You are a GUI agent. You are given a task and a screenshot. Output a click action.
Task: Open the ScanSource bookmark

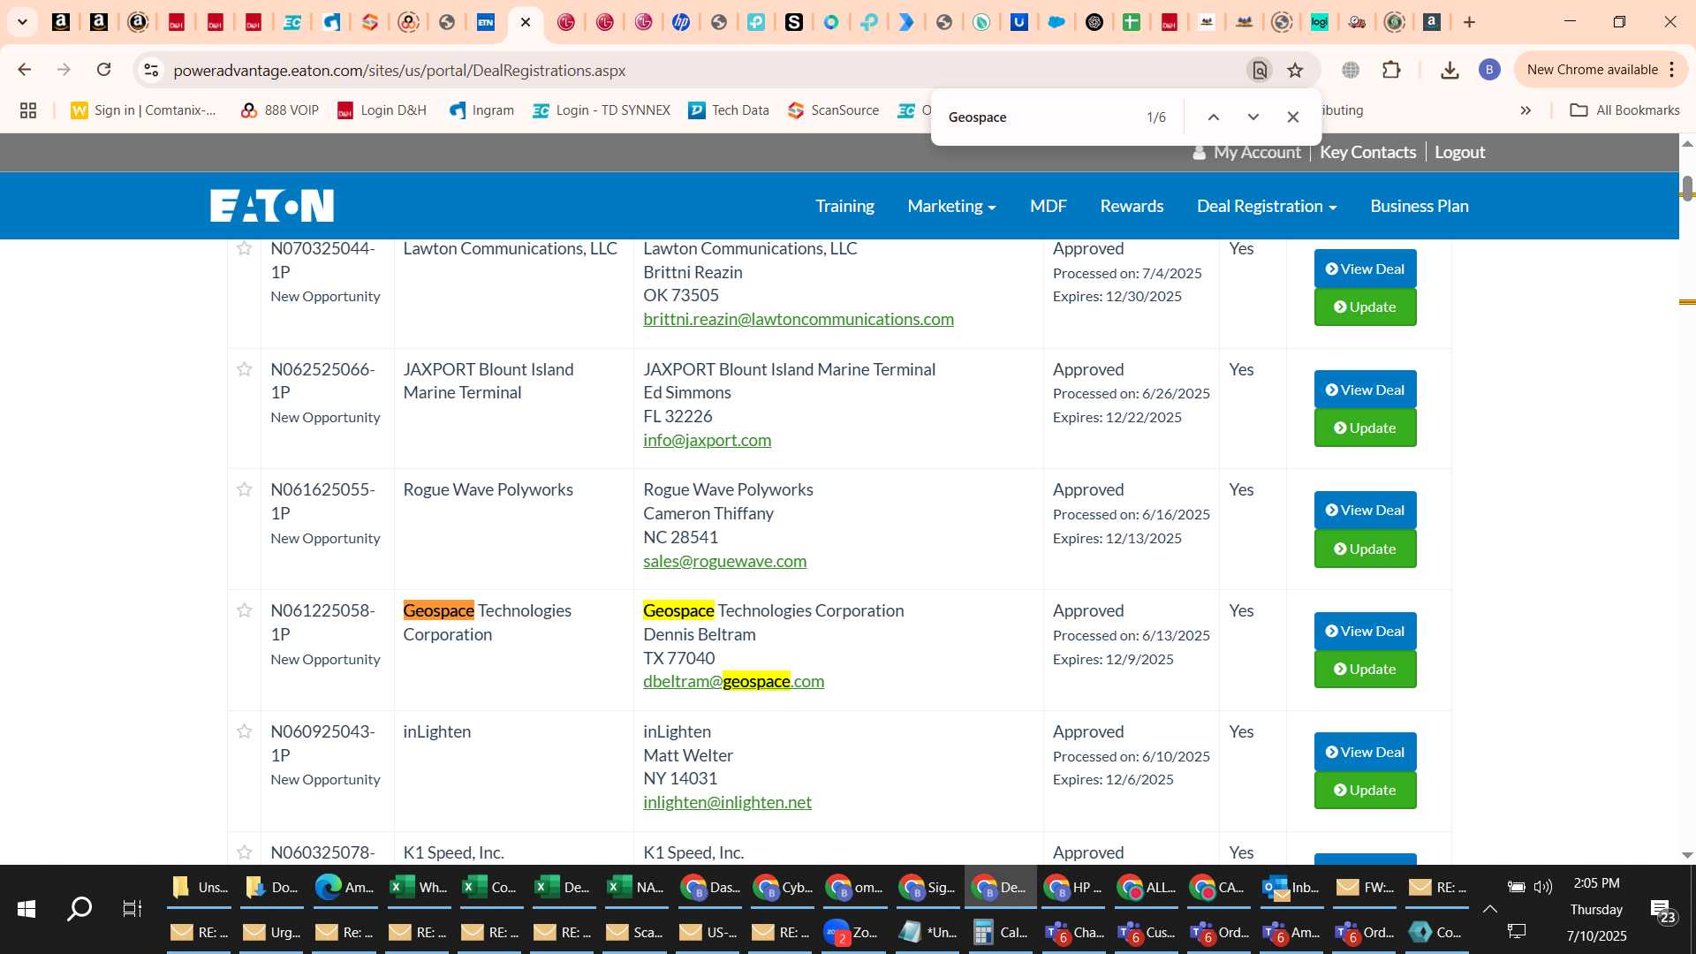833,110
